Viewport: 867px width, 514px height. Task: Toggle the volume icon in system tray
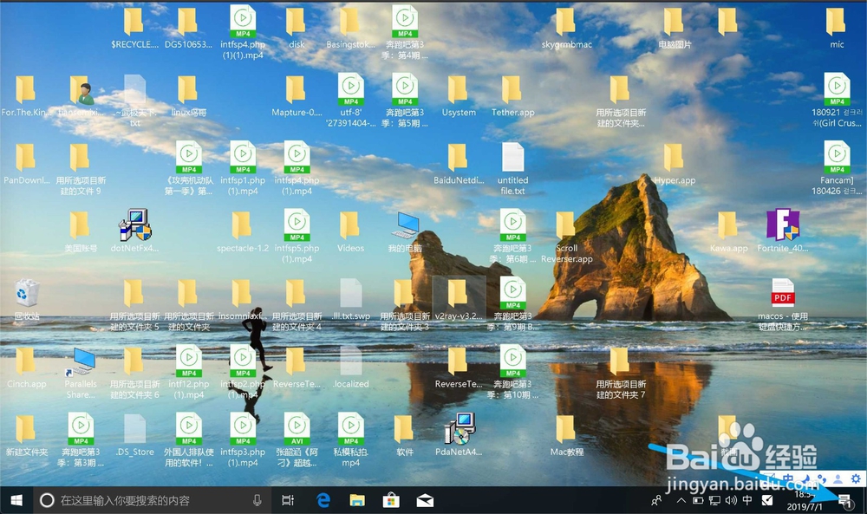tap(731, 500)
